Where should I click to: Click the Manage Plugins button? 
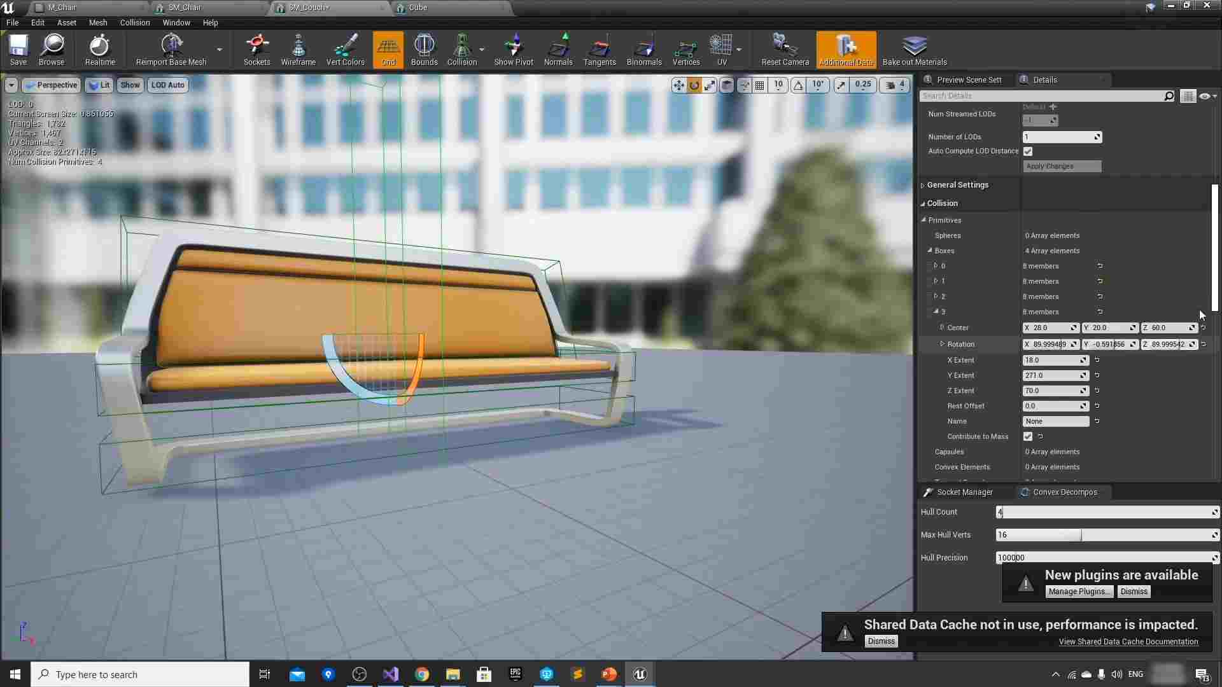pyautogui.click(x=1079, y=592)
